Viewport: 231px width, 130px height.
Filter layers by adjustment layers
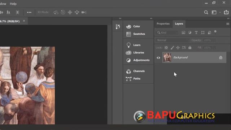[x=190, y=32]
